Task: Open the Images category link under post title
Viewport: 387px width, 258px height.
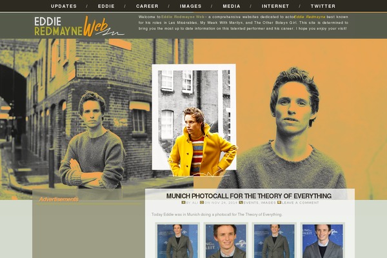Action: tap(268, 203)
